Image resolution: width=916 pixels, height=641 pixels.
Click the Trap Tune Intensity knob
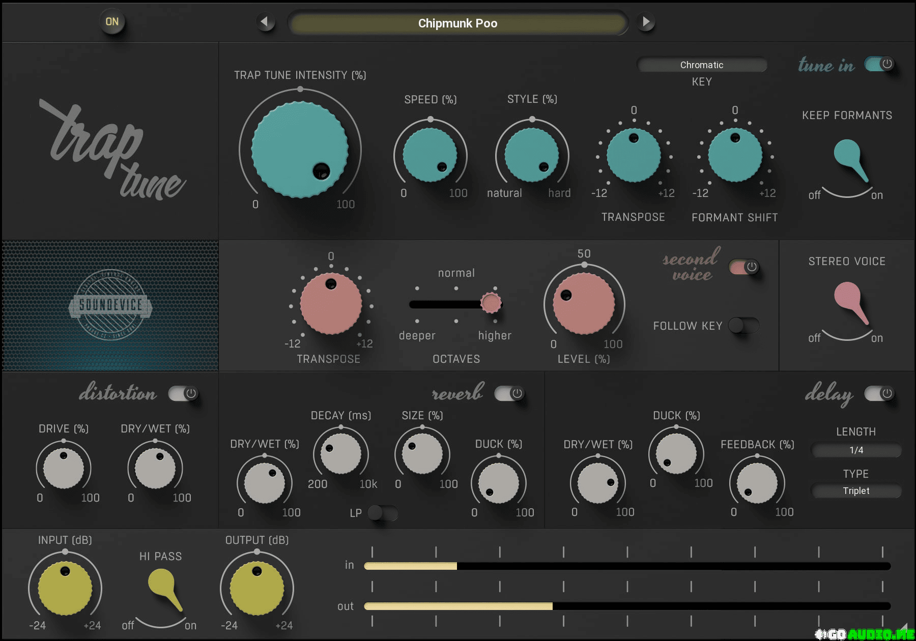(300, 150)
